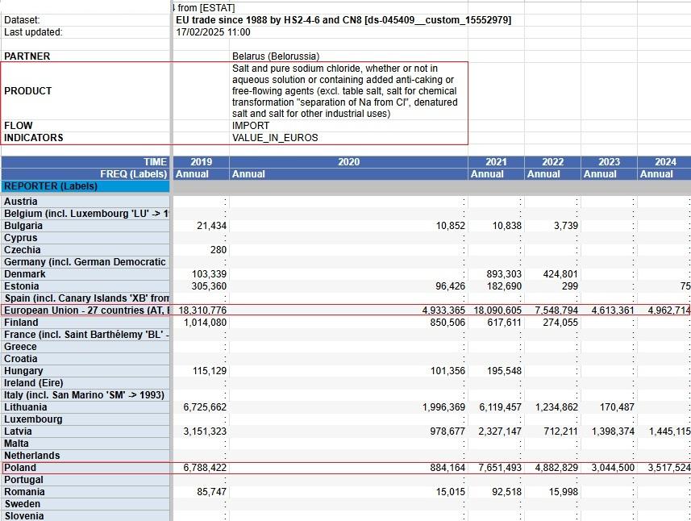
Task: Click the 2024 column header
Action: 664,162
